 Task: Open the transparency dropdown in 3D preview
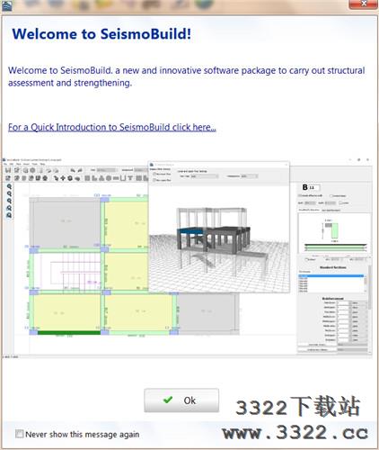[x=250, y=176]
